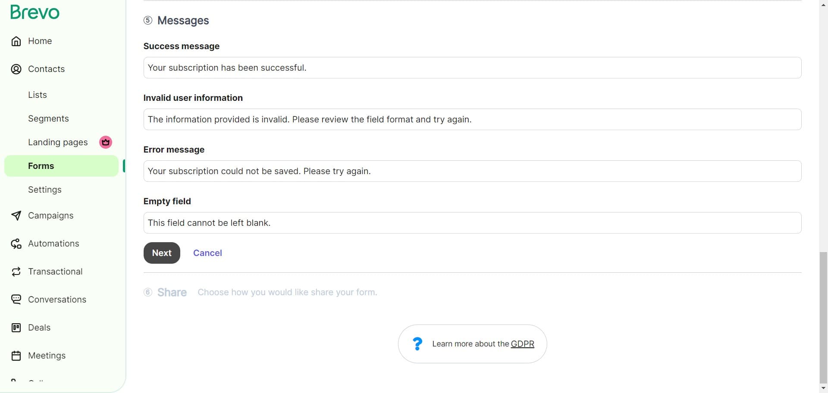Select the Home icon in the sidebar

click(x=16, y=41)
